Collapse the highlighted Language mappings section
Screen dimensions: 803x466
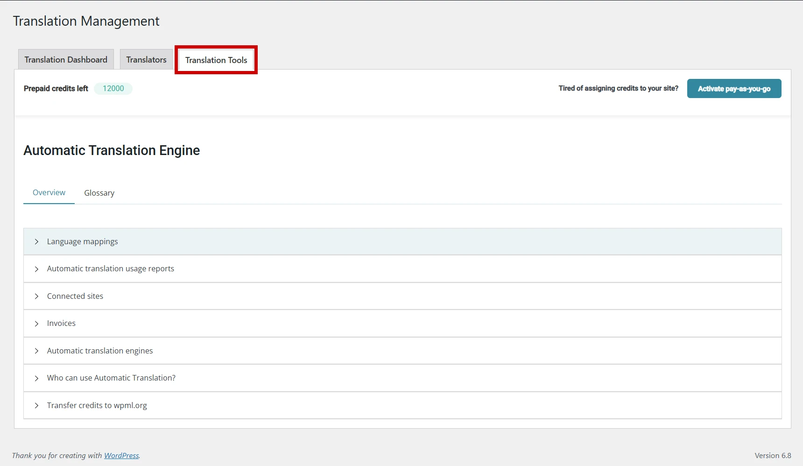point(82,241)
